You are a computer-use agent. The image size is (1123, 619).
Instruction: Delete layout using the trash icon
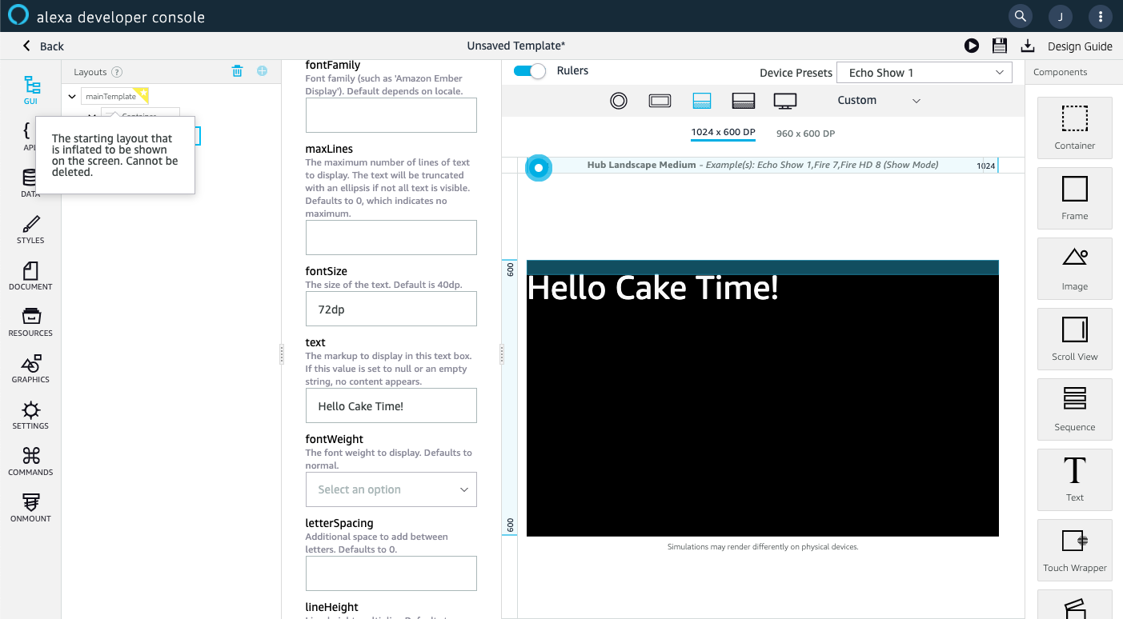point(237,70)
